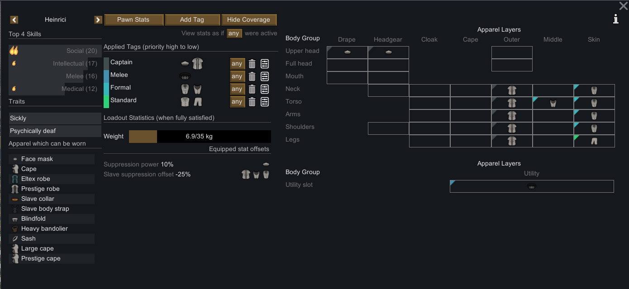629x289 pixels.
Task: Select Blindfold in apparel list
Action: pyautogui.click(x=52, y=218)
